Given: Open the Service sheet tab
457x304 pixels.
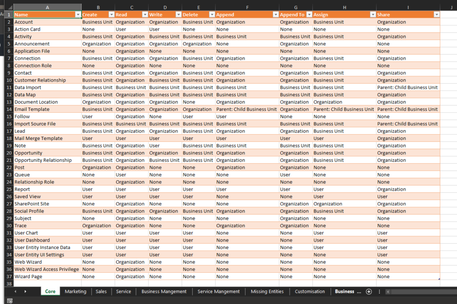Looking at the screenshot, I should [124, 292].
